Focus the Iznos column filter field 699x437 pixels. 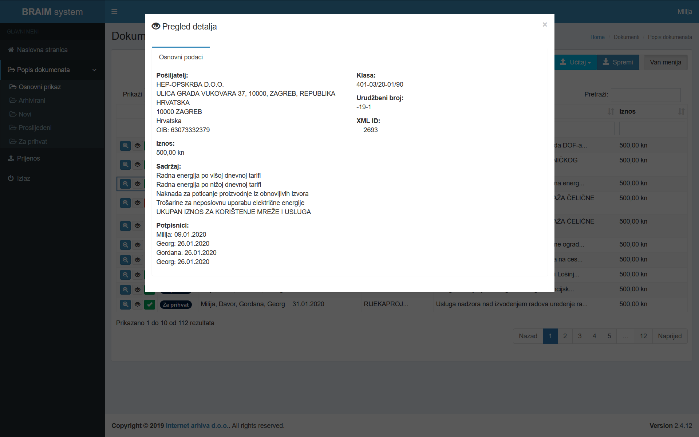(x=652, y=128)
